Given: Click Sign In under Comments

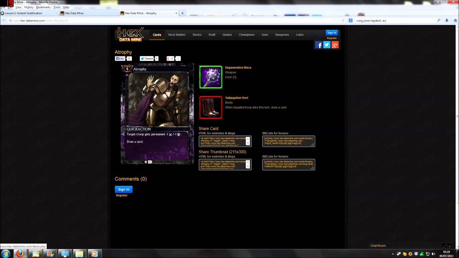Looking at the screenshot, I should [124, 189].
